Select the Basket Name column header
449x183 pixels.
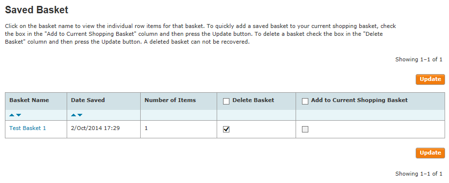(x=29, y=100)
